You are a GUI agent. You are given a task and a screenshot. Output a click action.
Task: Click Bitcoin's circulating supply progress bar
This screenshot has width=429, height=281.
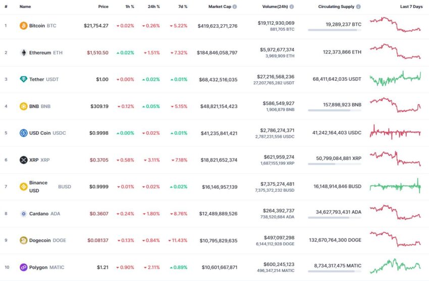click(334, 30)
